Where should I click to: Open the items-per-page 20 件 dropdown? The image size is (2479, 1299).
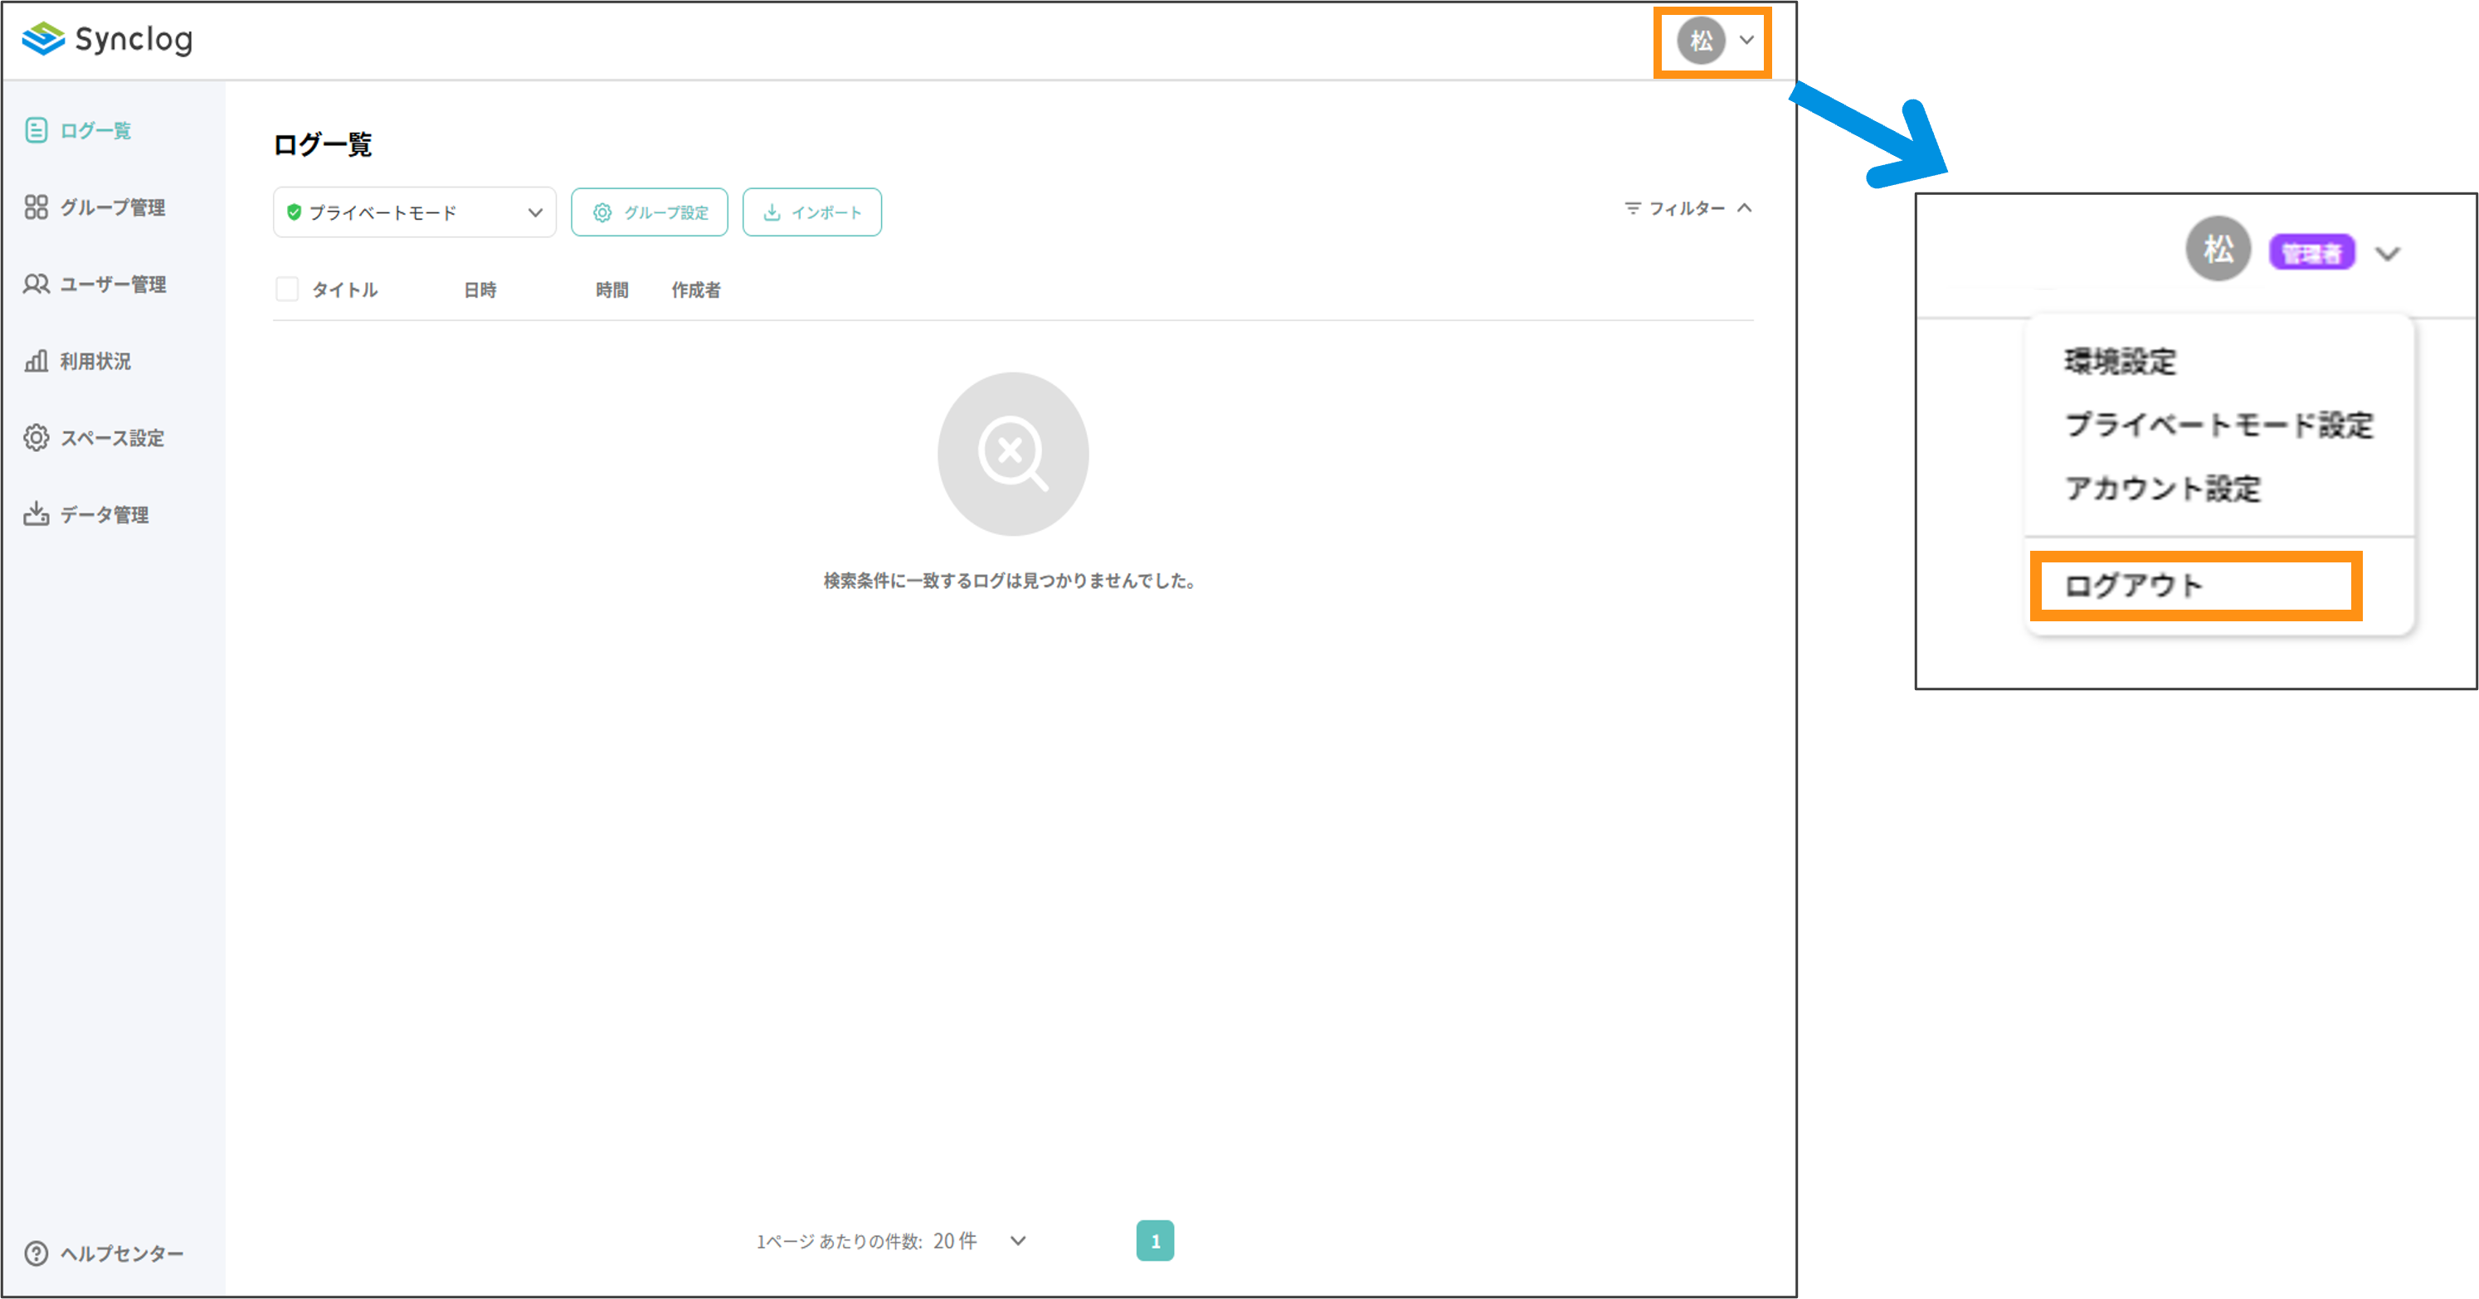pos(1017,1240)
